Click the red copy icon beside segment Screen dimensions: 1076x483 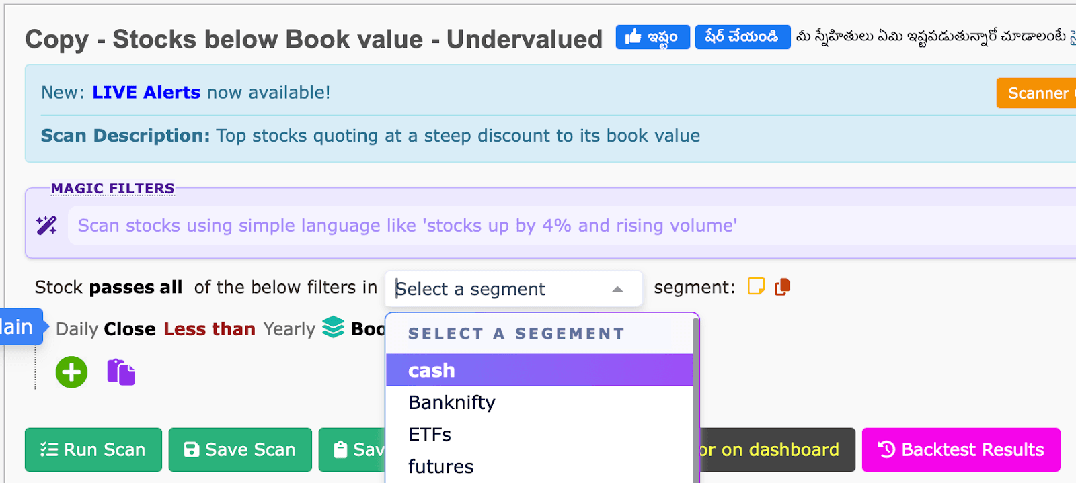782,287
